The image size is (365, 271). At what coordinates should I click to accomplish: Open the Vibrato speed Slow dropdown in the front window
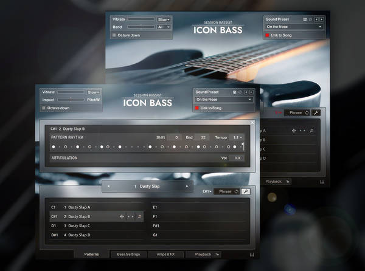pyautogui.click(x=93, y=92)
